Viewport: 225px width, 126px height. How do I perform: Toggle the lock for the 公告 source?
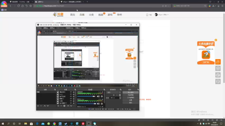click(74, 101)
